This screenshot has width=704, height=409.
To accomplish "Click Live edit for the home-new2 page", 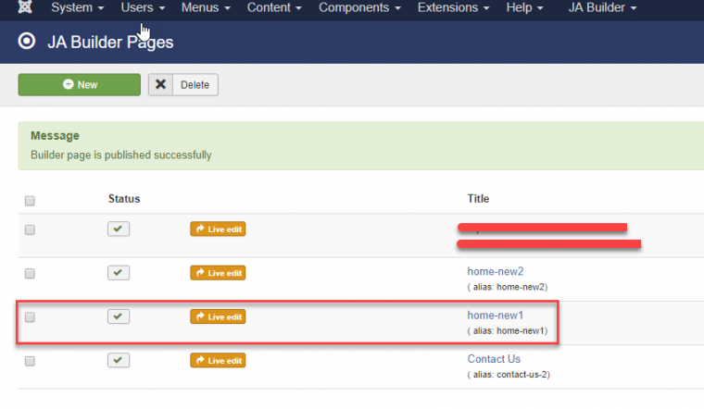I will click(218, 273).
